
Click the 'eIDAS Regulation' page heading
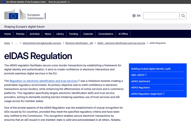pyautogui.click(x=38, y=56)
